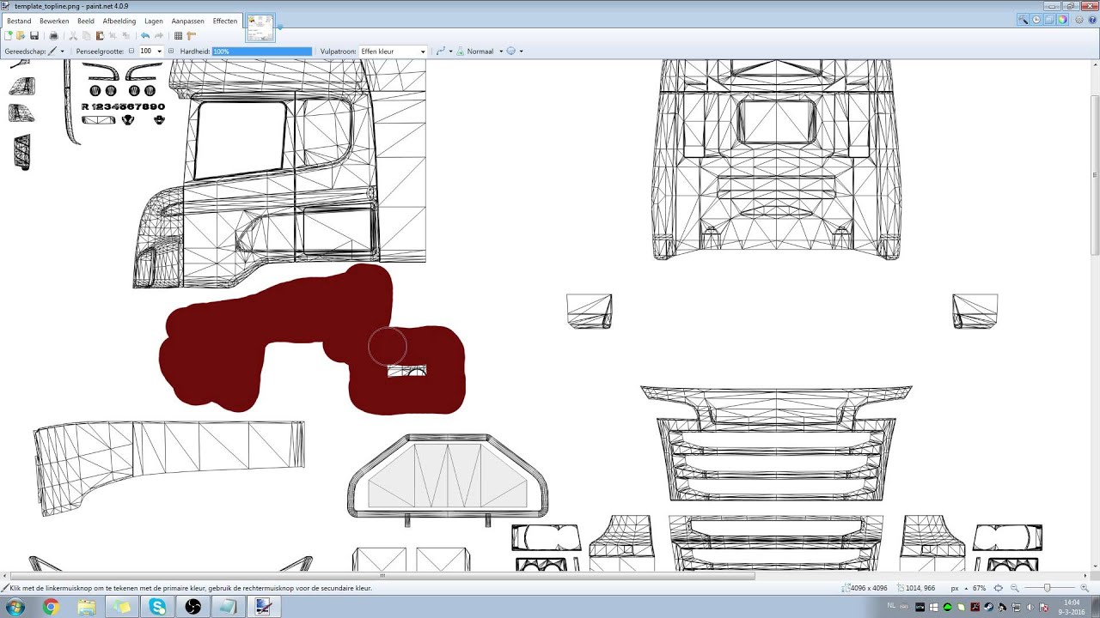Toggle the pixel grid display
This screenshot has width=1100, height=618.
point(178,36)
